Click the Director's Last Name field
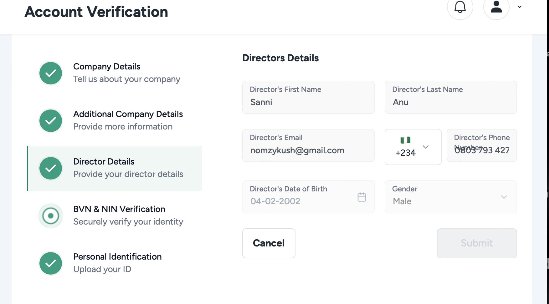 (x=450, y=102)
